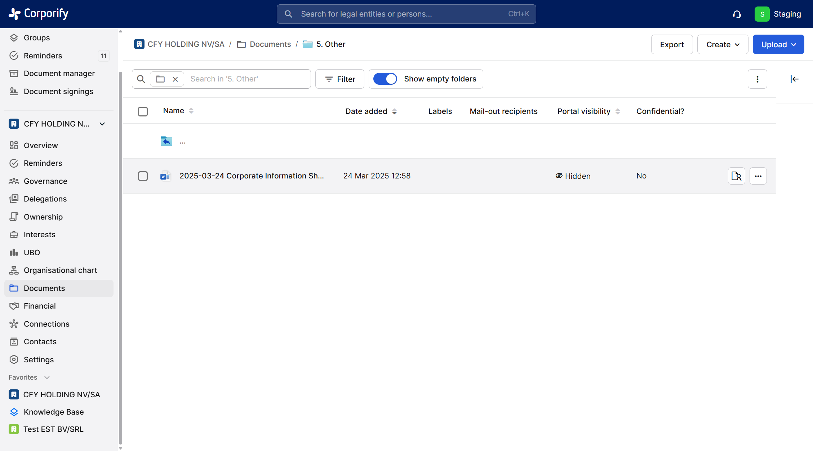Open the row's three-dot actions menu

758,176
